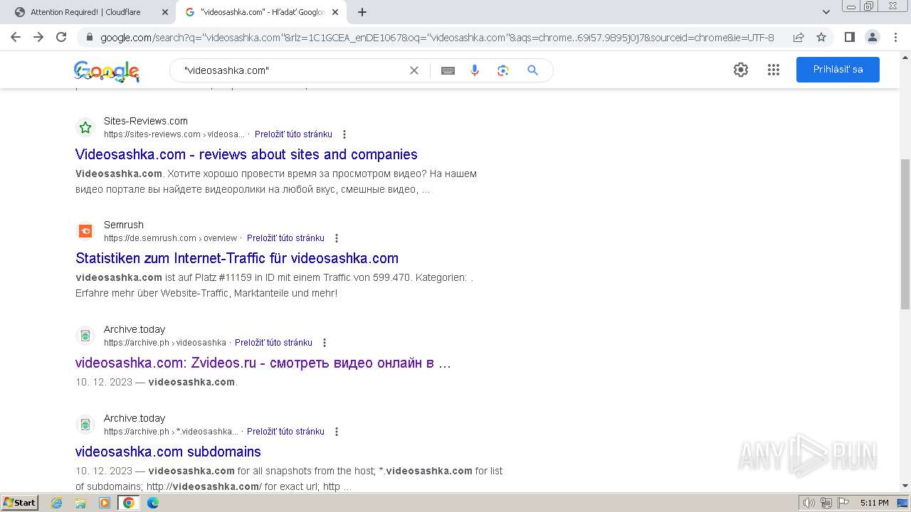Image resolution: width=911 pixels, height=512 pixels.
Task: Go forward in browser history
Action: point(38,37)
